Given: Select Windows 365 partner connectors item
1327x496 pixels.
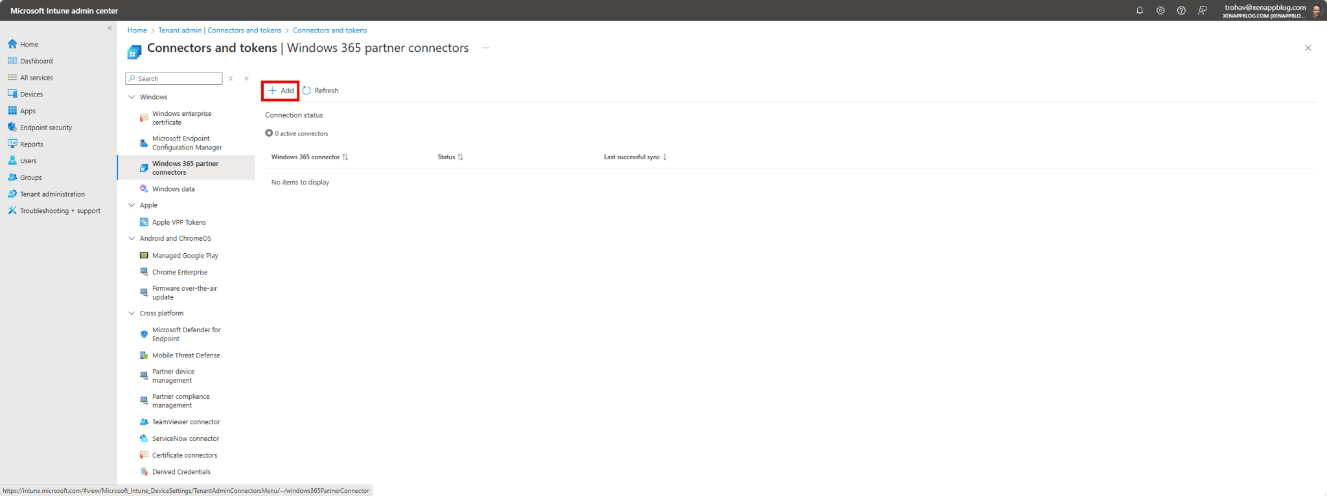Looking at the screenshot, I should [x=186, y=168].
